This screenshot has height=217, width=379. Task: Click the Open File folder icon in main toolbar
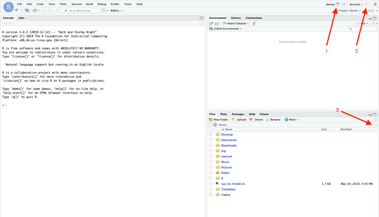pyautogui.click(x=34, y=10)
